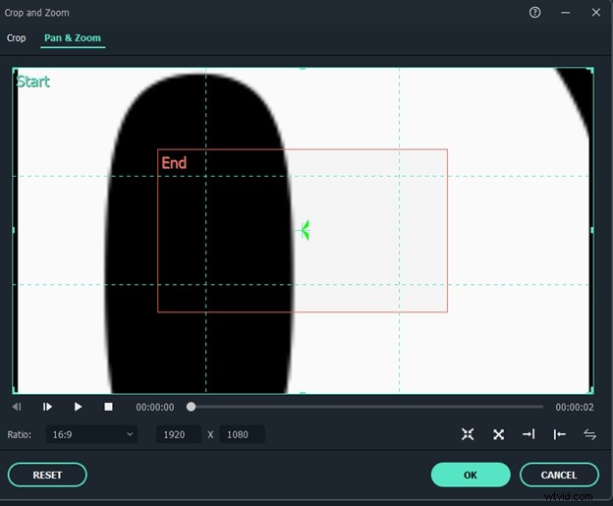Close the Crop and Zoom dialog
This screenshot has width=613, height=506.
595,13
